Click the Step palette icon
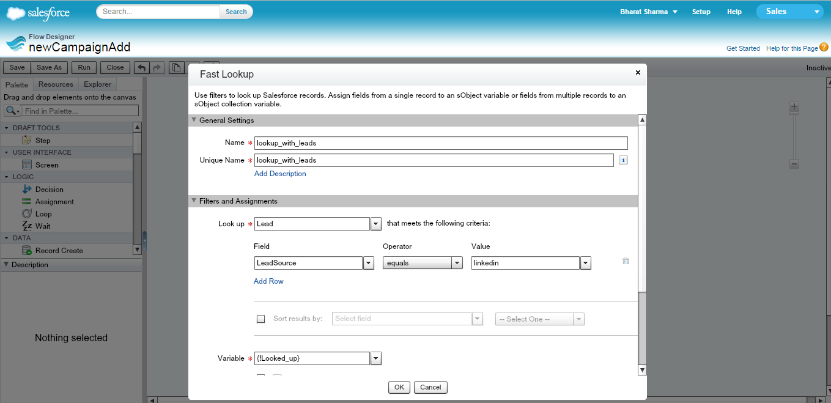The height and width of the screenshot is (403, 831). [27, 140]
